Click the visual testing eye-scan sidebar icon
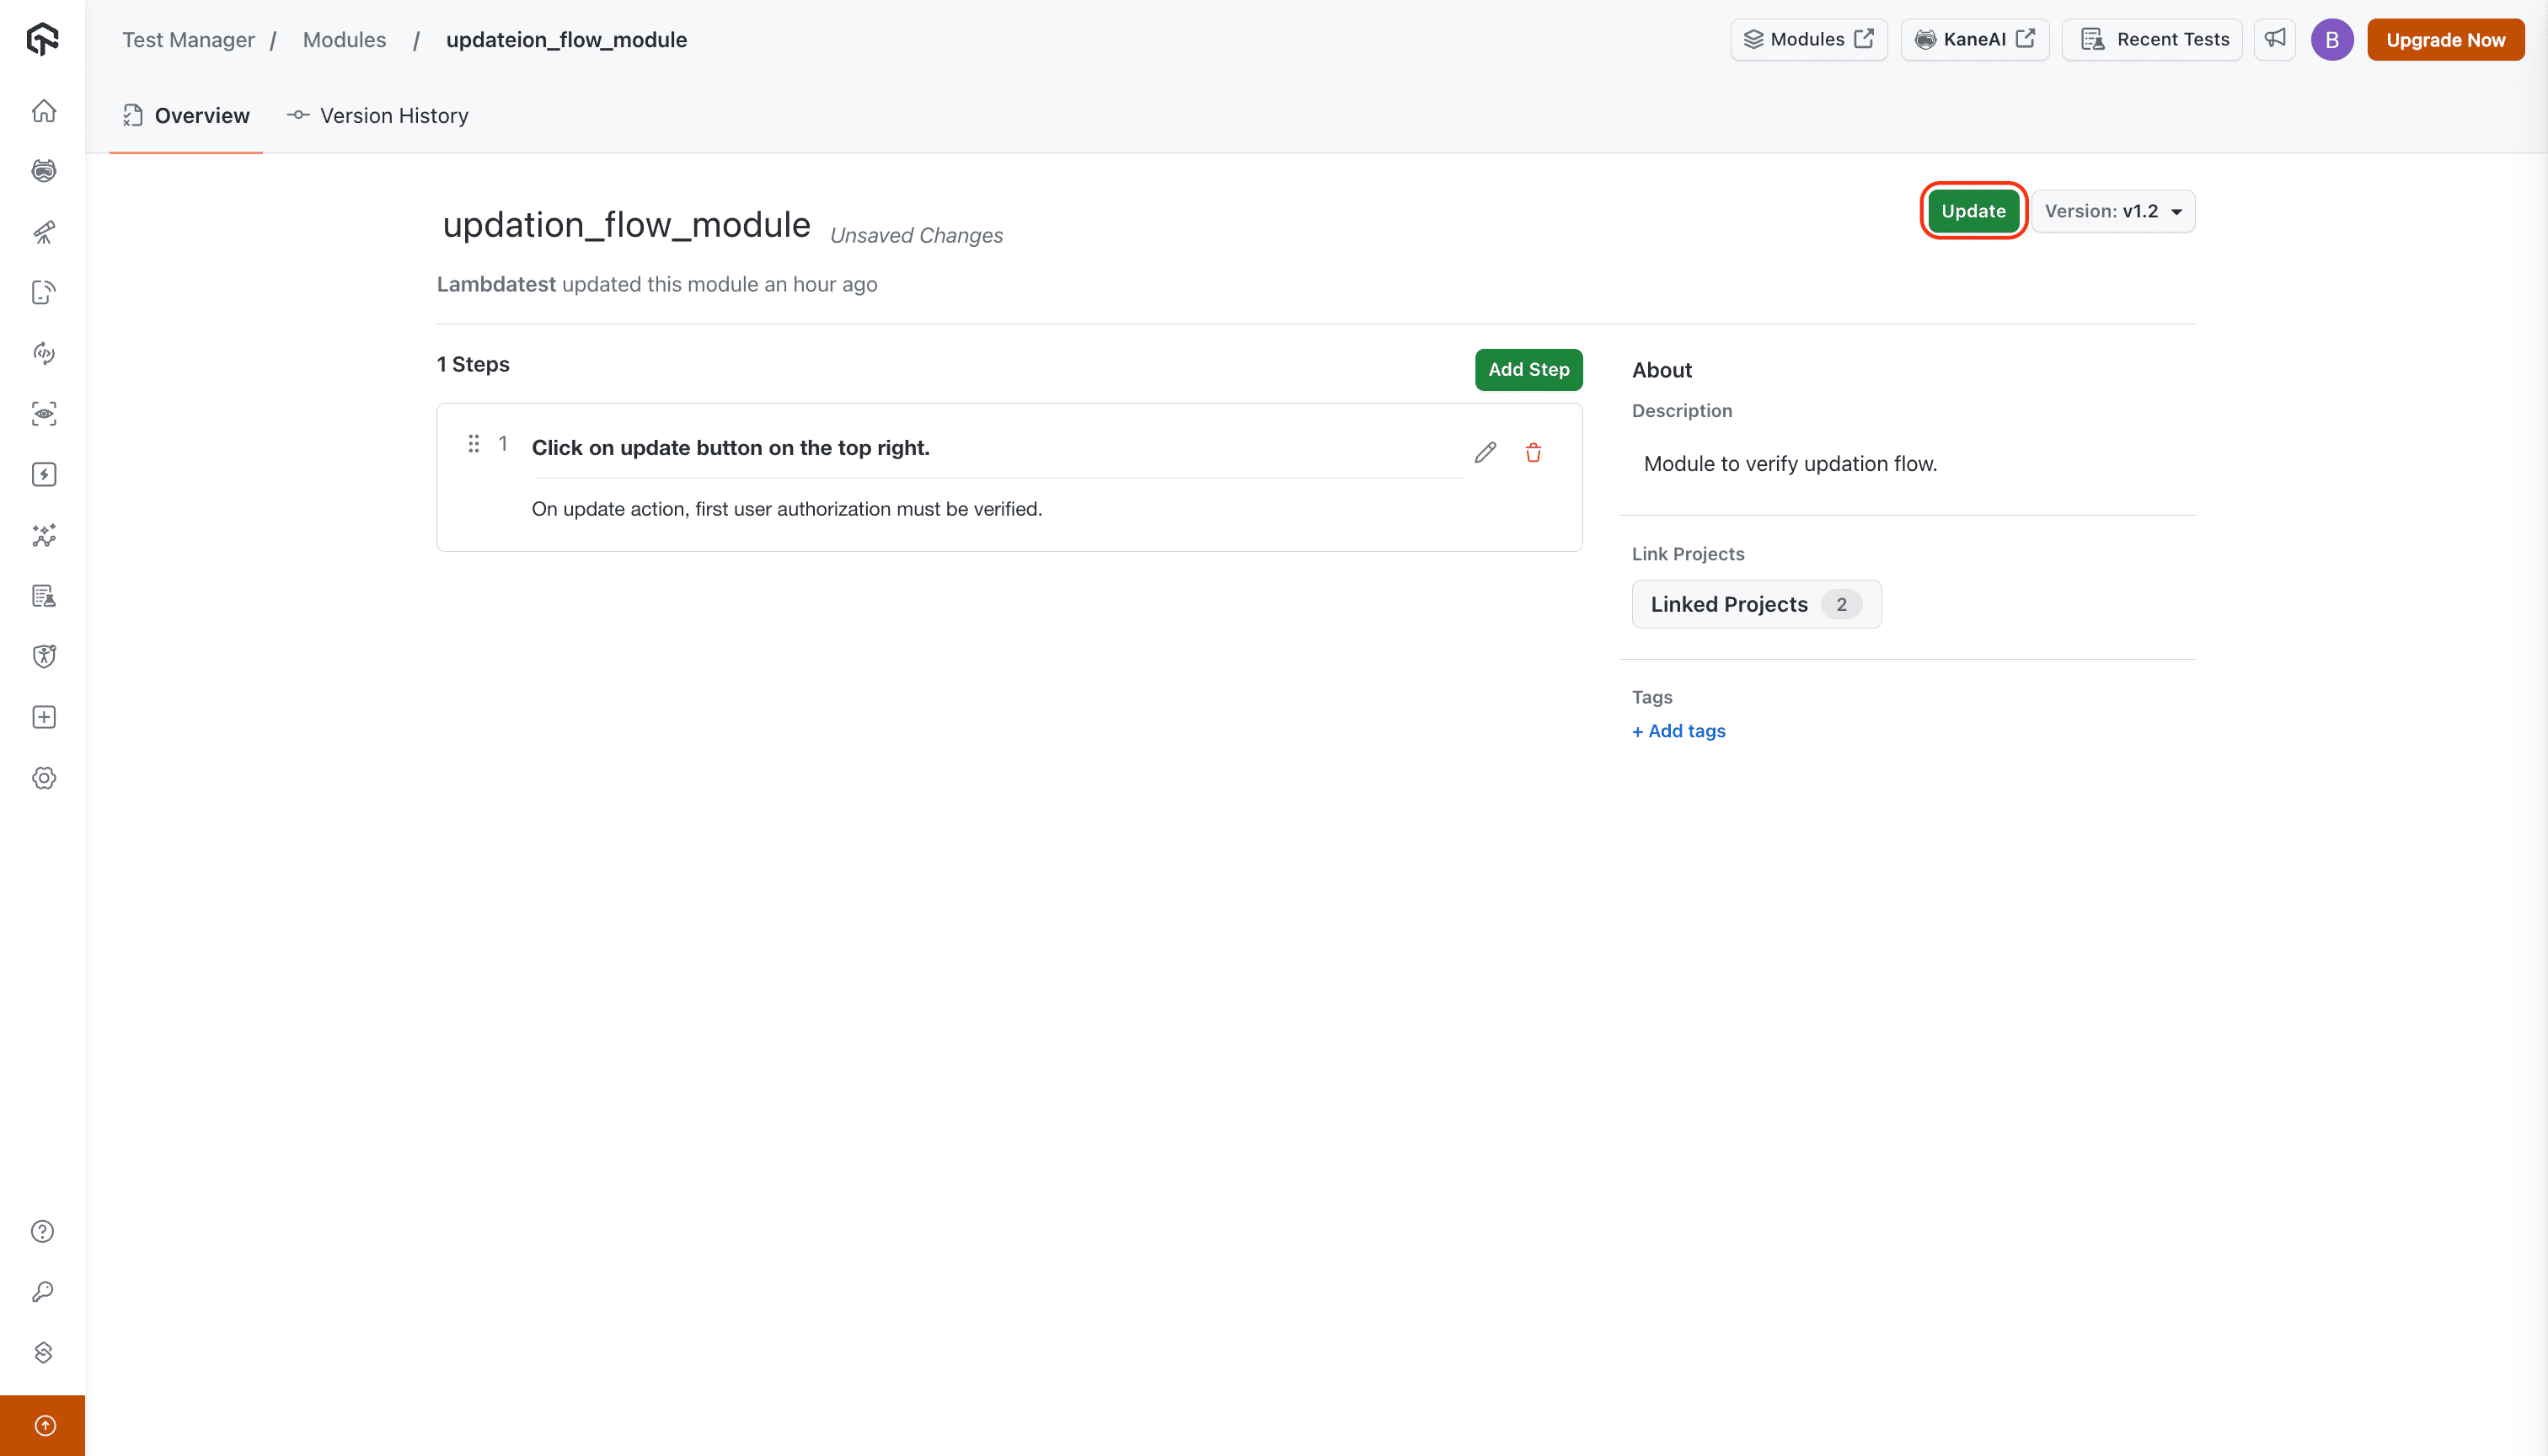Viewport: 2548px width, 1456px height. click(x=44, y=413)
